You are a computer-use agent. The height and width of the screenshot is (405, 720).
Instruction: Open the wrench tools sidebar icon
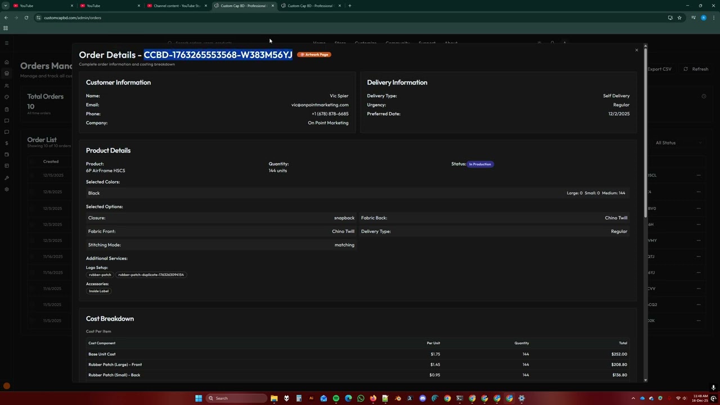click(x=7, y=178)
